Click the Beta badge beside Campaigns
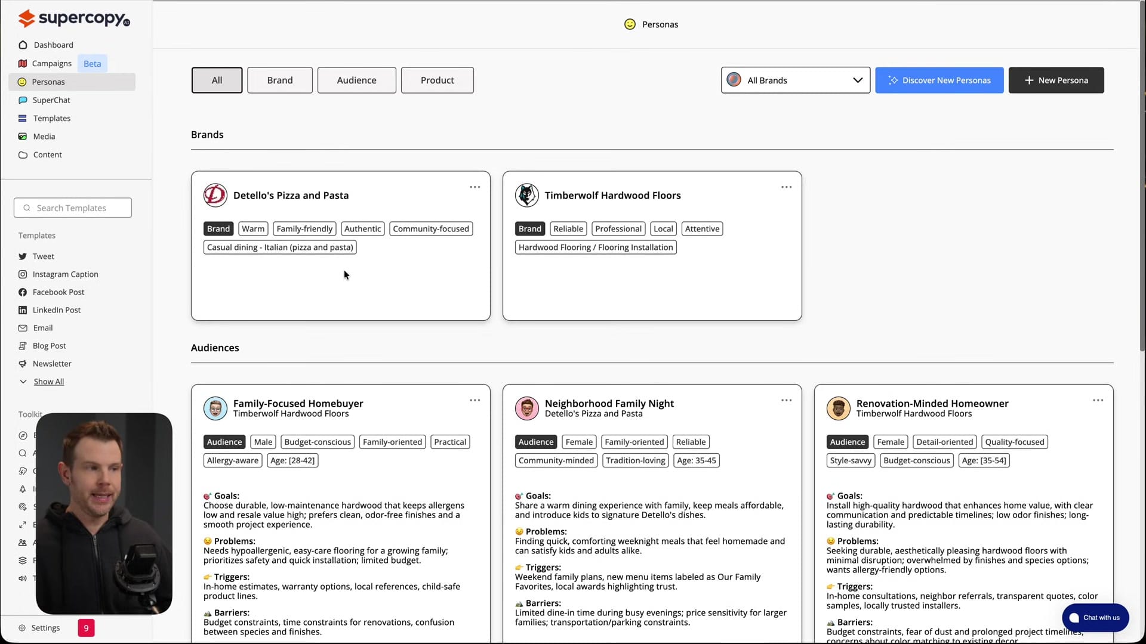The height and width of the screenshot is (644, 1146). pyautogui.click(x=92, y=63)
